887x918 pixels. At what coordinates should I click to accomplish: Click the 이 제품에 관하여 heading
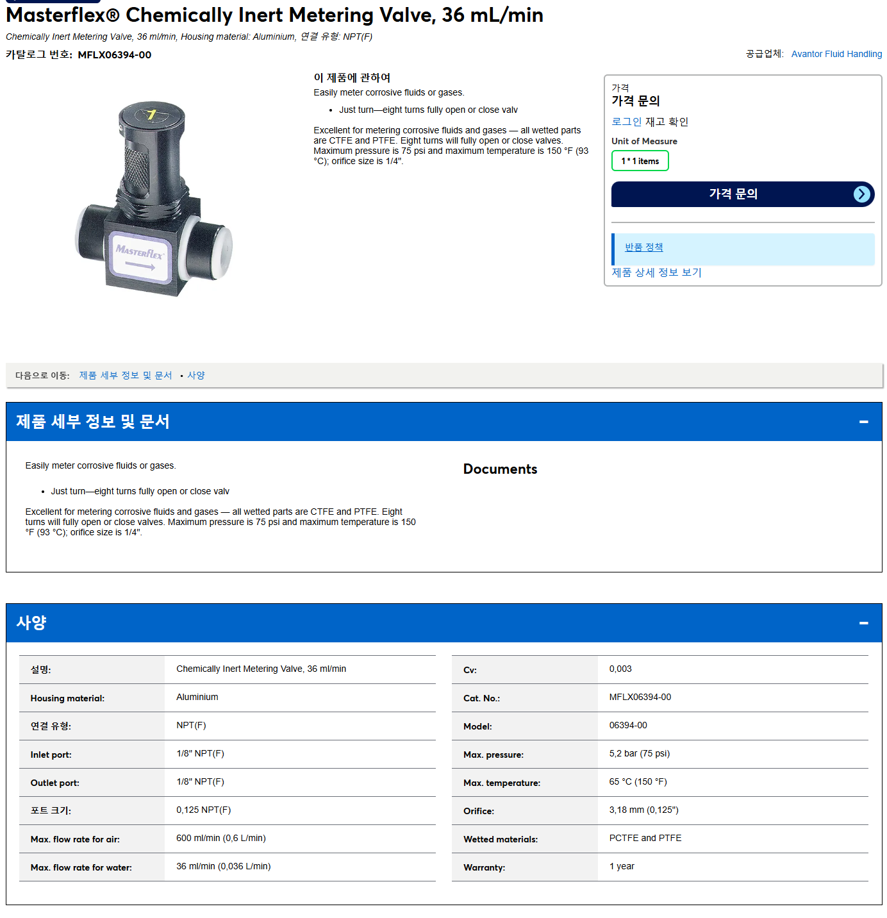pyautogui.click(x=352, y=78)
